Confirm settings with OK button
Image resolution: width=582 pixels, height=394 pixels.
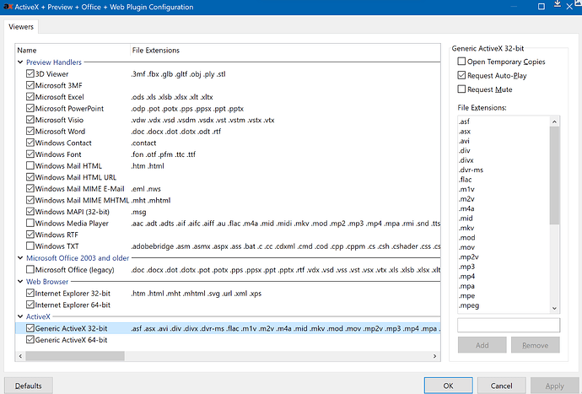[449, 386]
